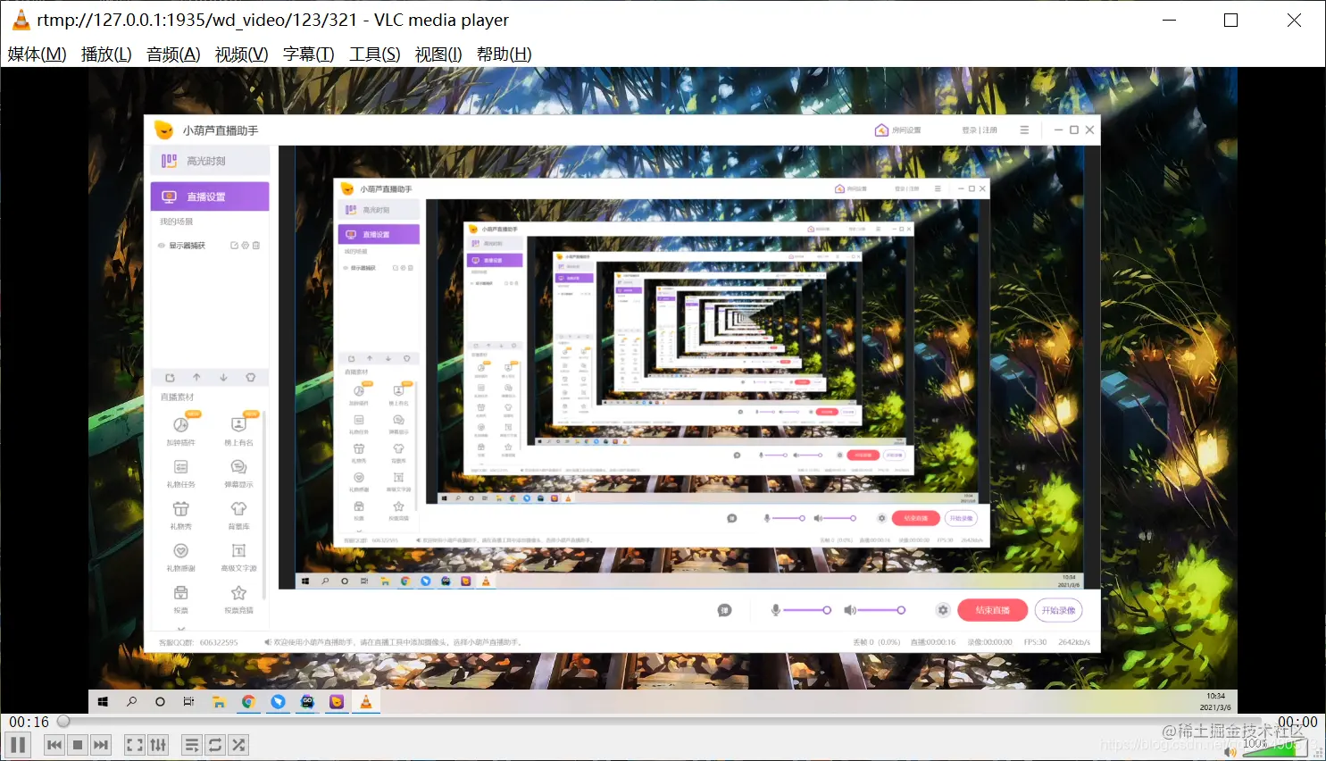
Task: Open the 视图(I) menu
Action: 438,54
